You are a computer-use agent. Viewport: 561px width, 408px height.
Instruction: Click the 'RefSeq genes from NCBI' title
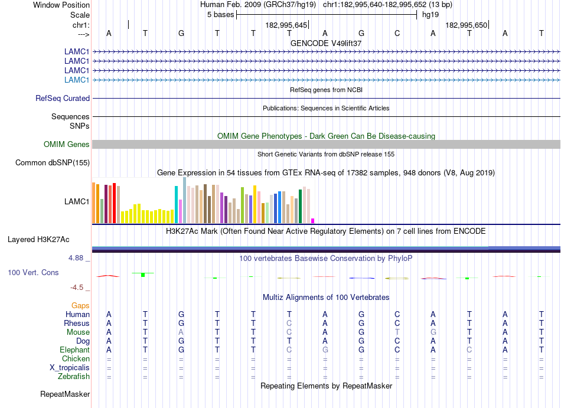coord(326,90)
